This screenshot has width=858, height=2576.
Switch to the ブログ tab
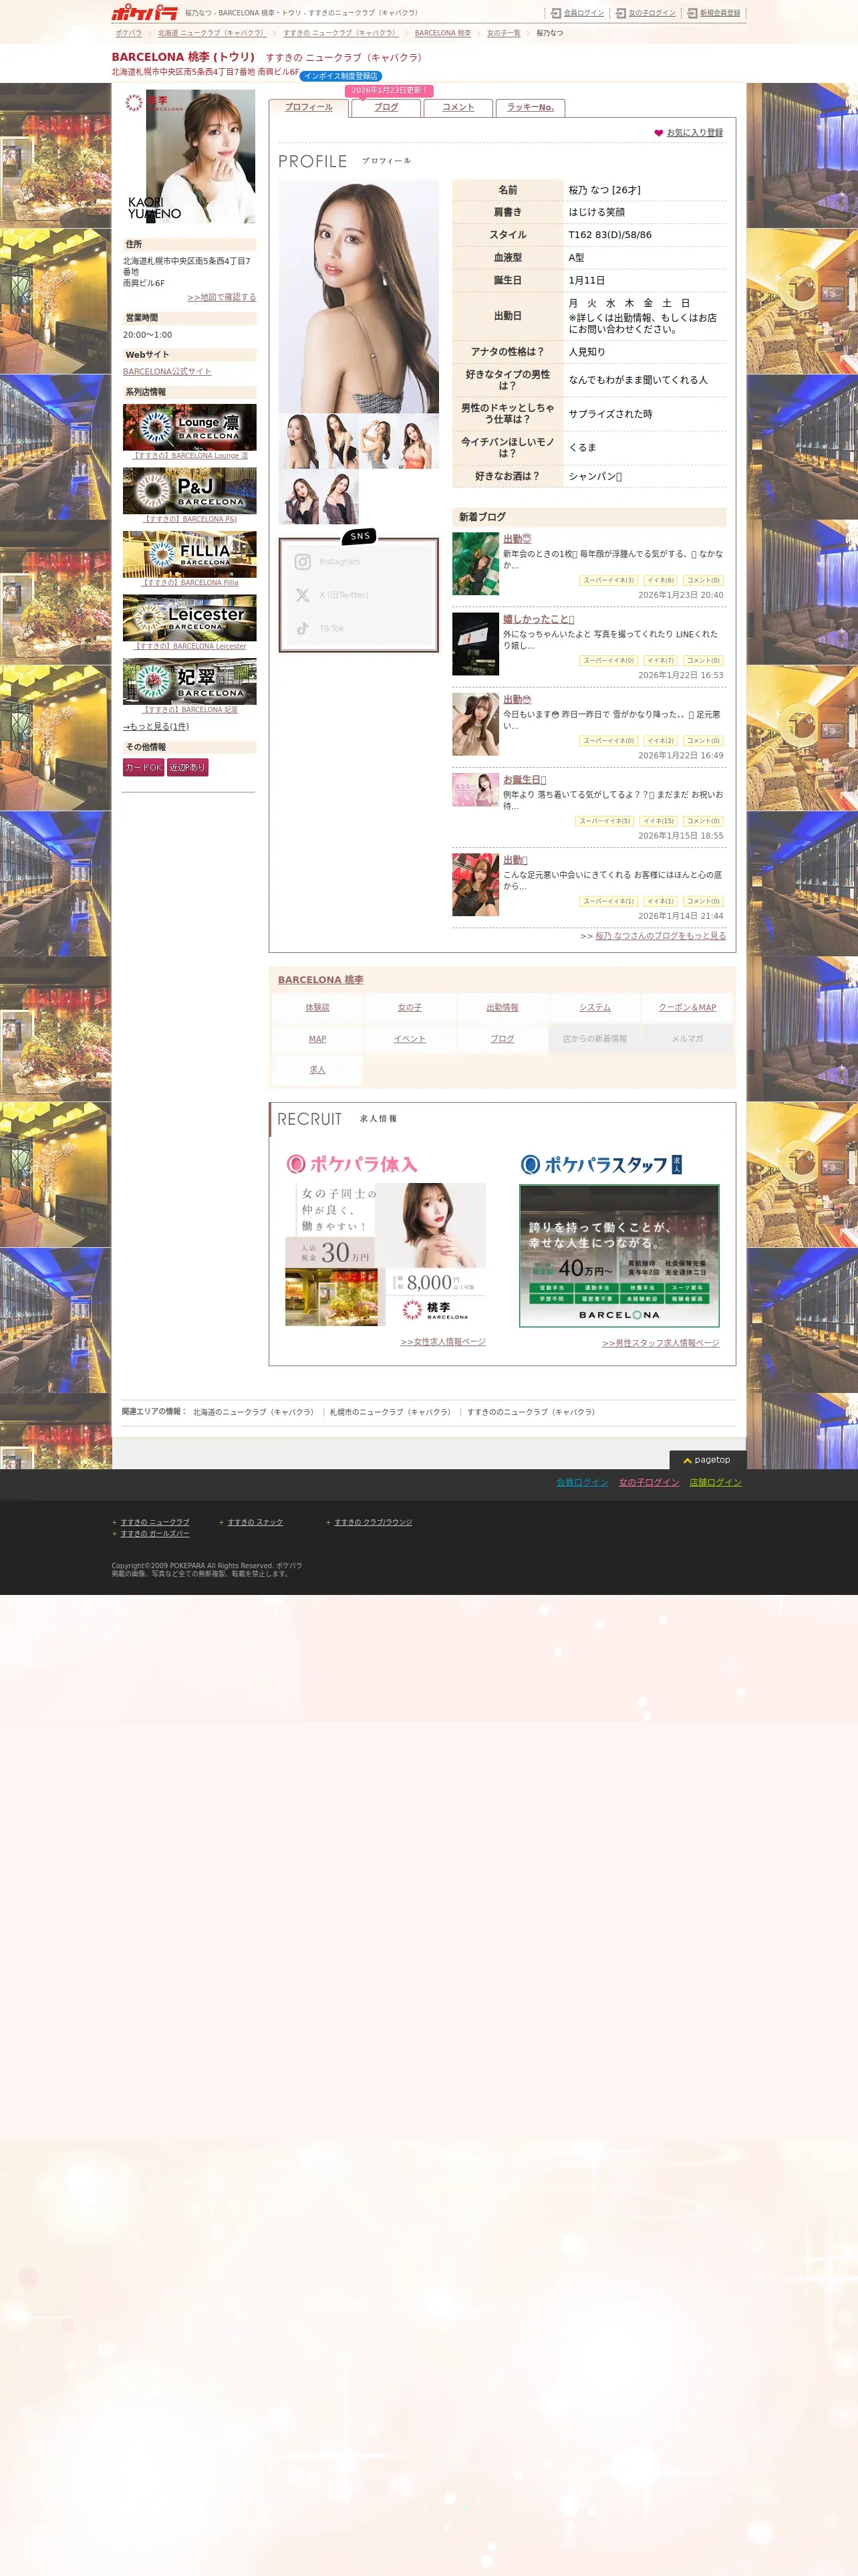(x=386, y=108)
